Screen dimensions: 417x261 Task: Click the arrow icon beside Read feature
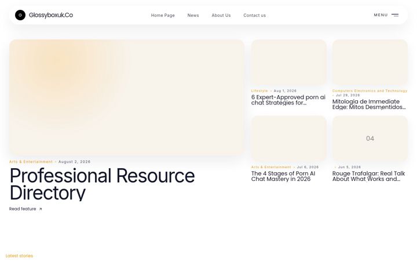(x=41, y=209)
